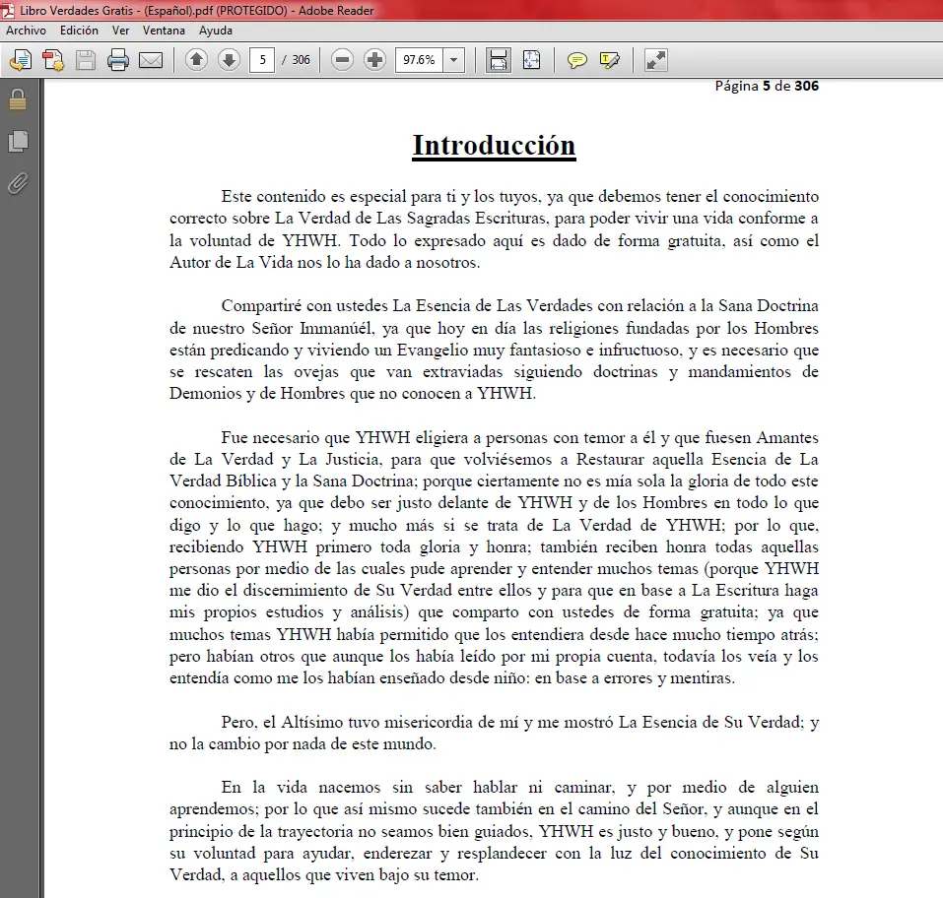Select the highlight text tool
Image resolution: width=943 pixels, height=898 pixels.
(609, 60)
